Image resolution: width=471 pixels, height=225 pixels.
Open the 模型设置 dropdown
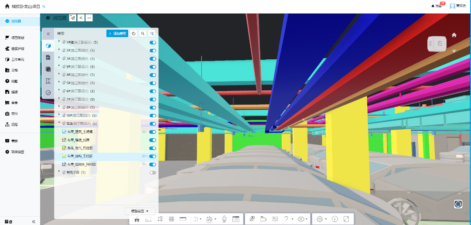140,211
